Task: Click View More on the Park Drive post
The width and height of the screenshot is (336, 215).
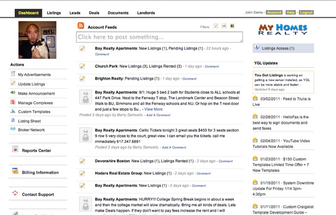Action: coord(153,109)
